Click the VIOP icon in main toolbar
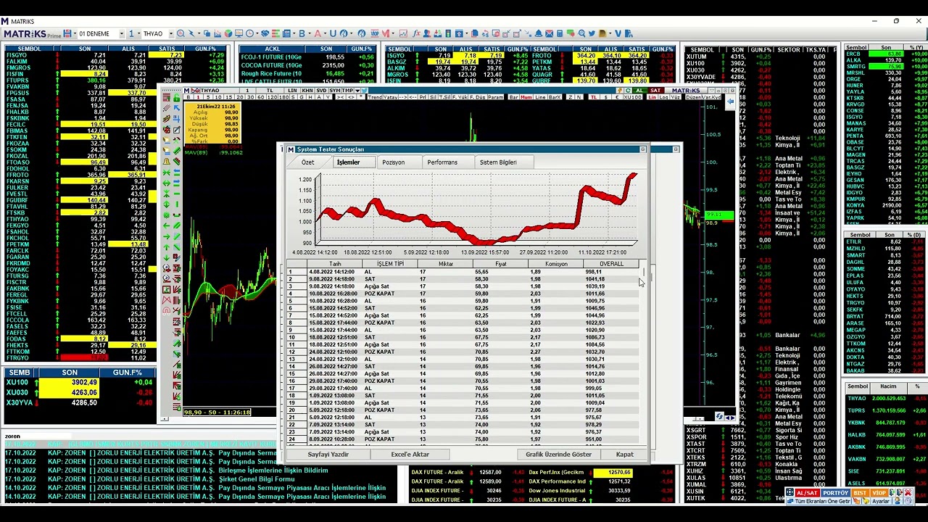The image size is (928, 522). click(374, 33)
